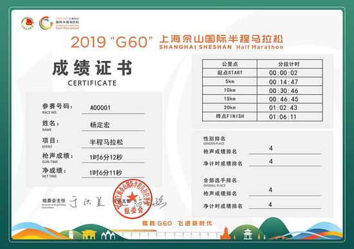The image size is (354, 249).
Task: Select the event value 半程马拉松
Action: point(106,142)
